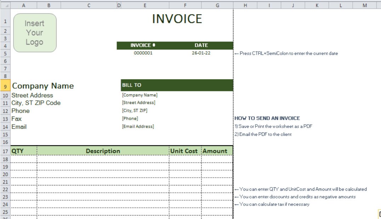Click the Fax cell
Screen dimensions: 381x219
(x=17, y=119)
